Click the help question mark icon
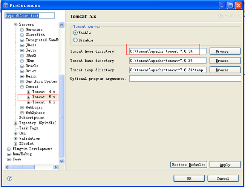245x187 pixels. [10, 178]
